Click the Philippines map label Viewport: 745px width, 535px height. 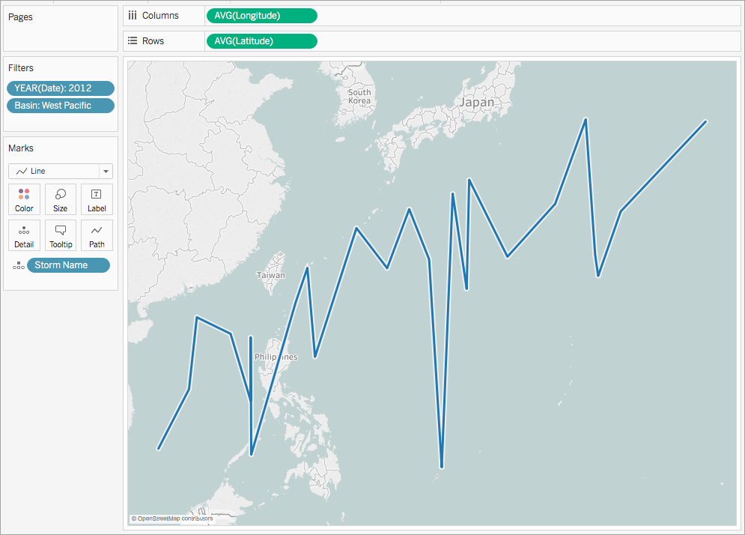[x=276, y=357]
